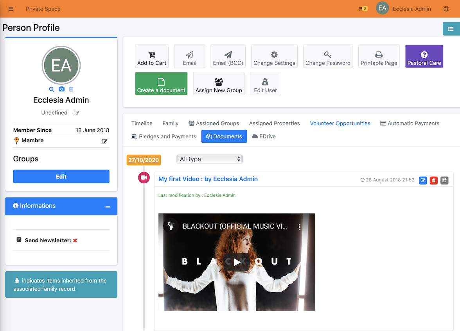Image resolution: width=460 pixels, height=331 pixels.
Task: Edit the Membre classification pencil icon
Action: point(104,141)
